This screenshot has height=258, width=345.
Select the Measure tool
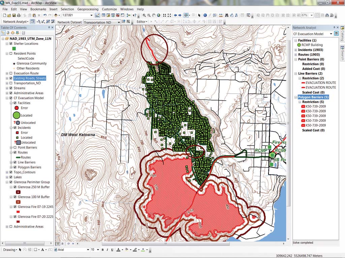pos(221,15)
